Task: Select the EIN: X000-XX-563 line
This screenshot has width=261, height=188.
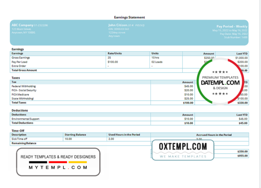Action: coord(119,29)
